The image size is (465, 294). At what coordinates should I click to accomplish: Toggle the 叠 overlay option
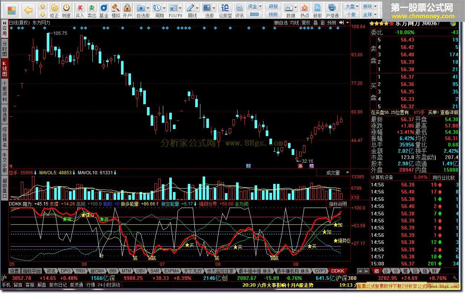(315, 23)
